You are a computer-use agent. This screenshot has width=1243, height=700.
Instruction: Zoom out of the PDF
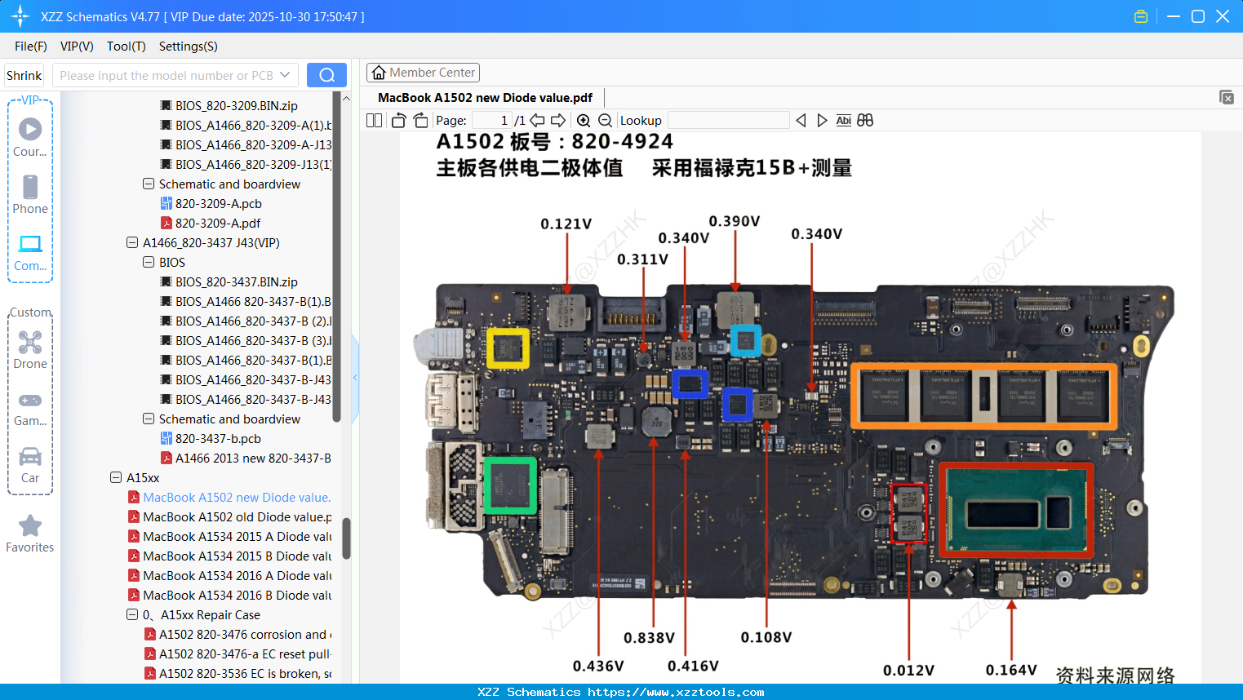[x=605, y=120]
